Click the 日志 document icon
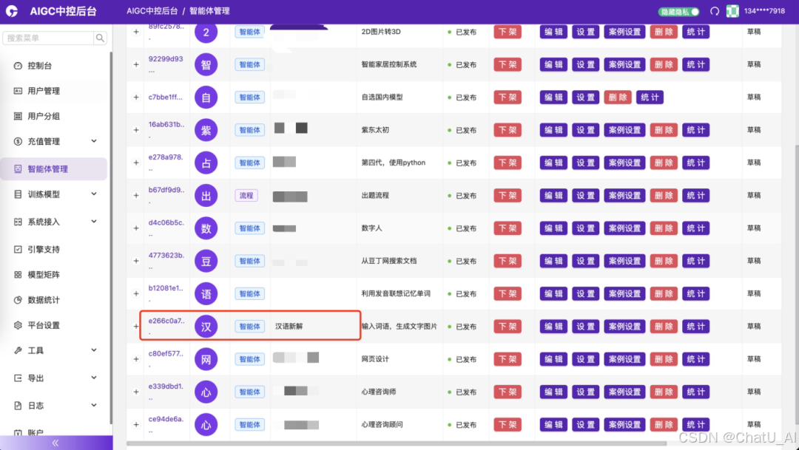Viewport: 799px width, 450px height. coord(18,406)
